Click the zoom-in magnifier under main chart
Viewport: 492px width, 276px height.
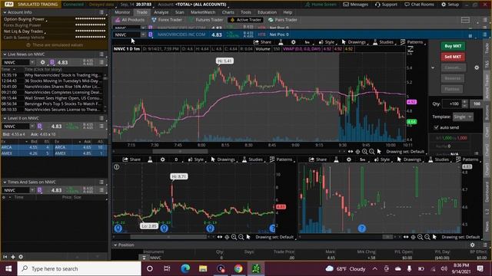coord(364,152)
